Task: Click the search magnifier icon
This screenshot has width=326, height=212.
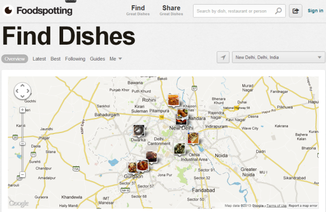Action: coord(278,11)
